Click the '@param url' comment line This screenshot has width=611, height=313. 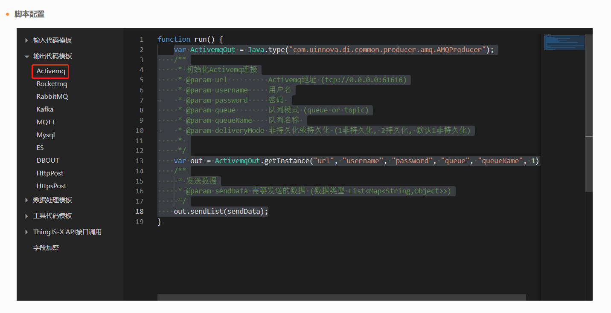pyautogui.click(x=292, y=80)
